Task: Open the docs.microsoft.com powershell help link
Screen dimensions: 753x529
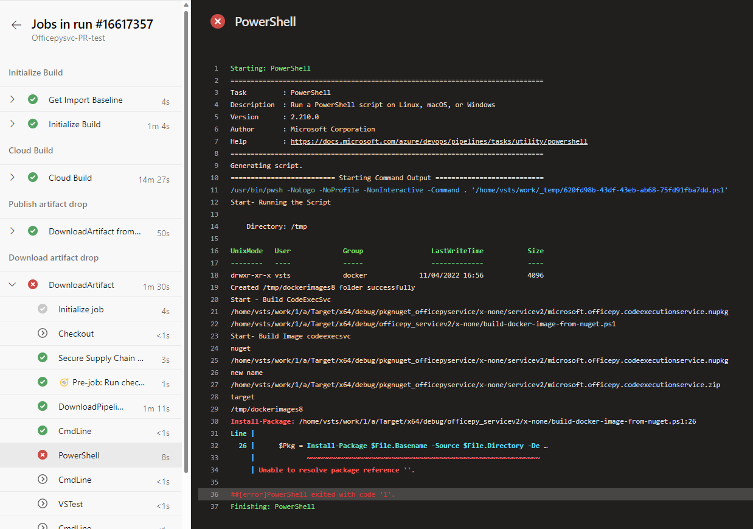Action: (x=439, y=141)
